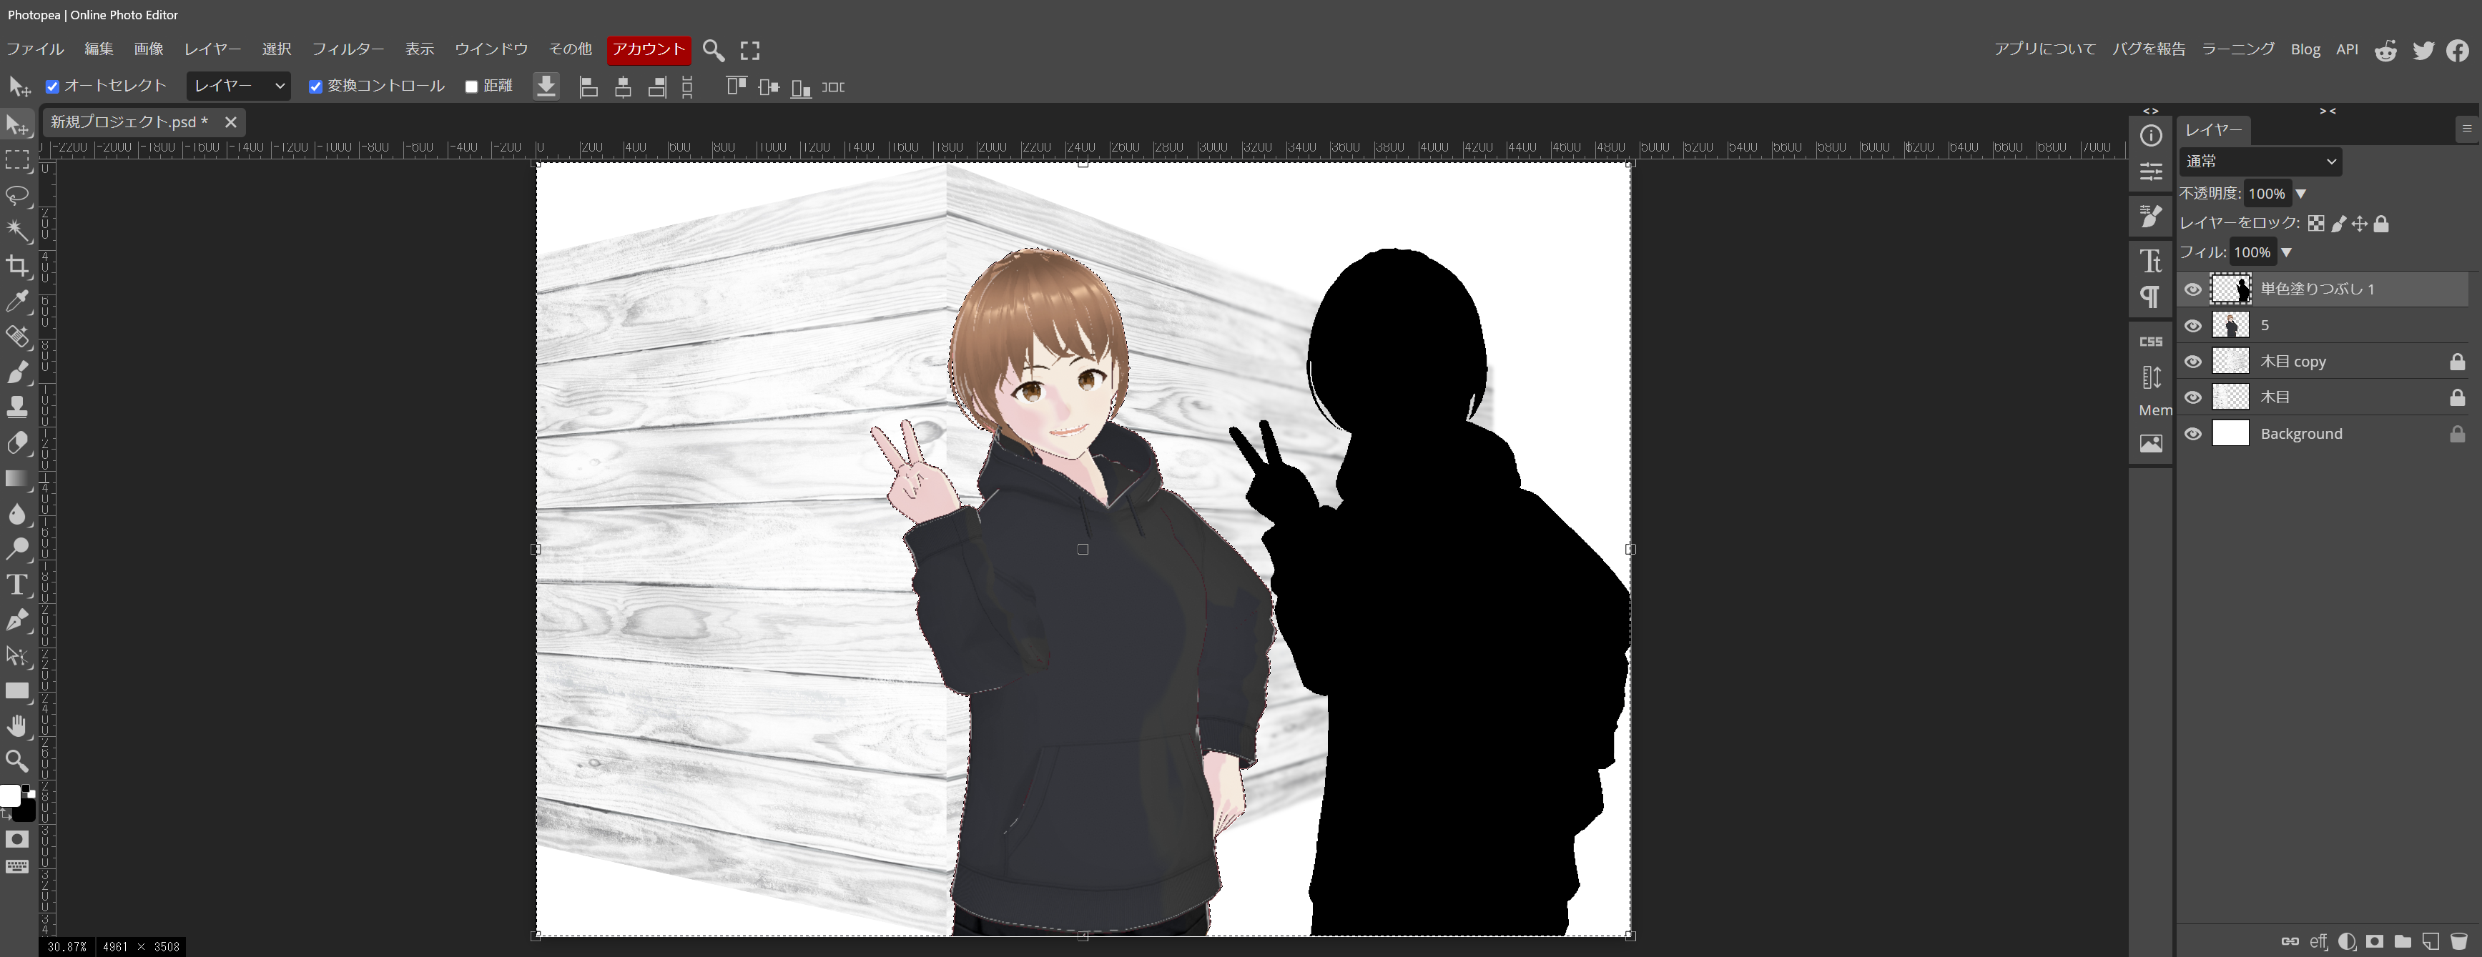
Task: Select the Hand tool
Action: (16, 725)
